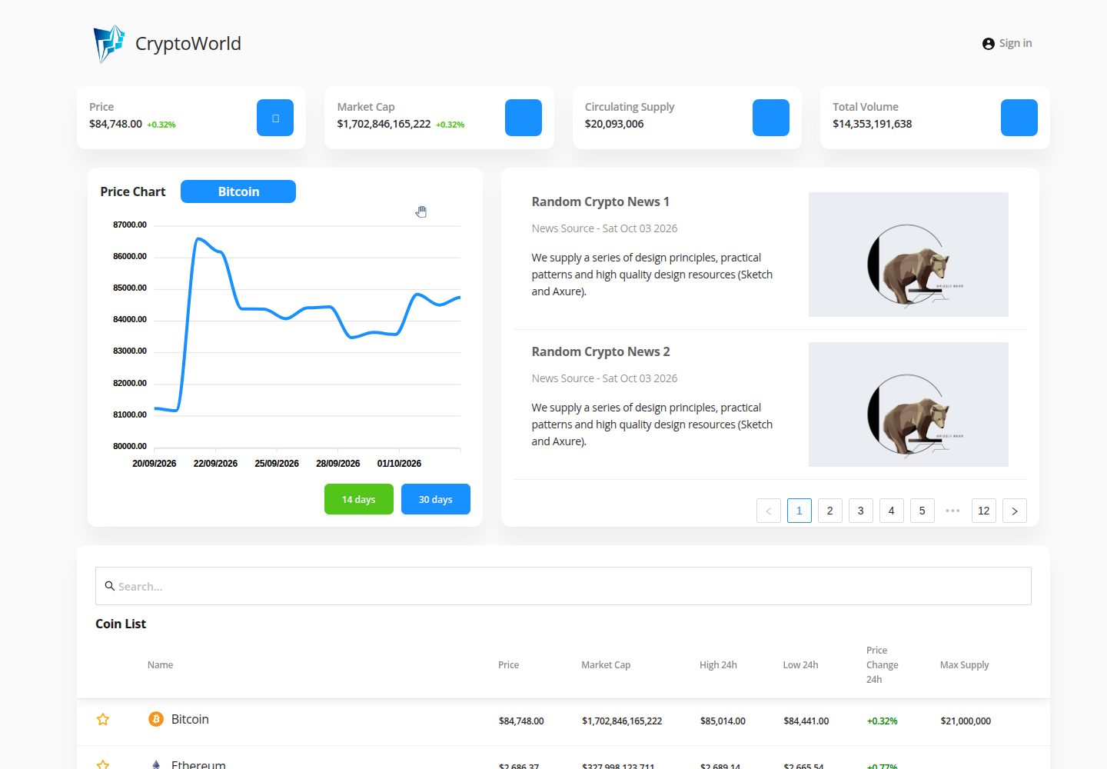Viewport: 1107px width, 769px height.
Task: Click the Sign in link
Action: 1016,43
